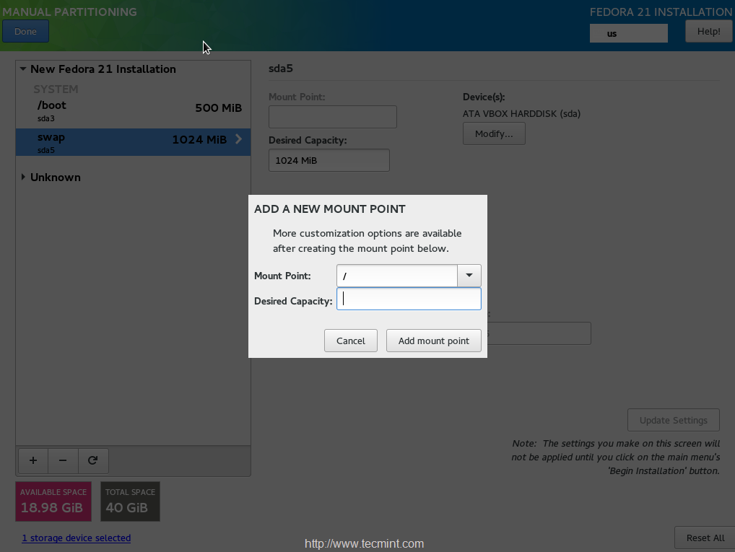This screenshot has width=735, height=552.
Task: Select the /boot sda3 partition row
Action: [133, 112]
